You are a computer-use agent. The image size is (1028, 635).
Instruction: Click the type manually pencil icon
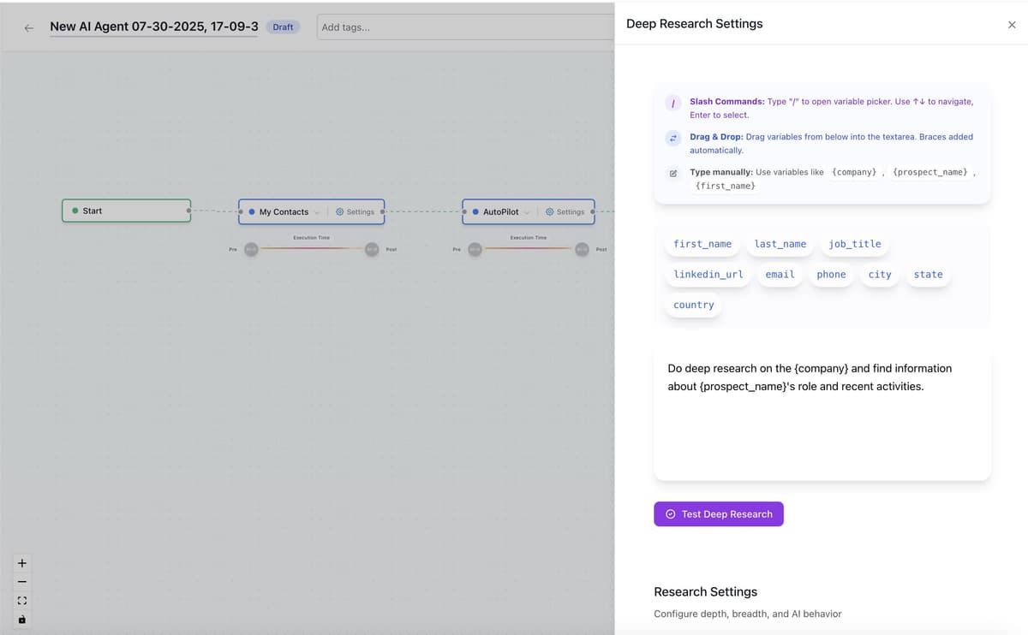click(672, 173)
